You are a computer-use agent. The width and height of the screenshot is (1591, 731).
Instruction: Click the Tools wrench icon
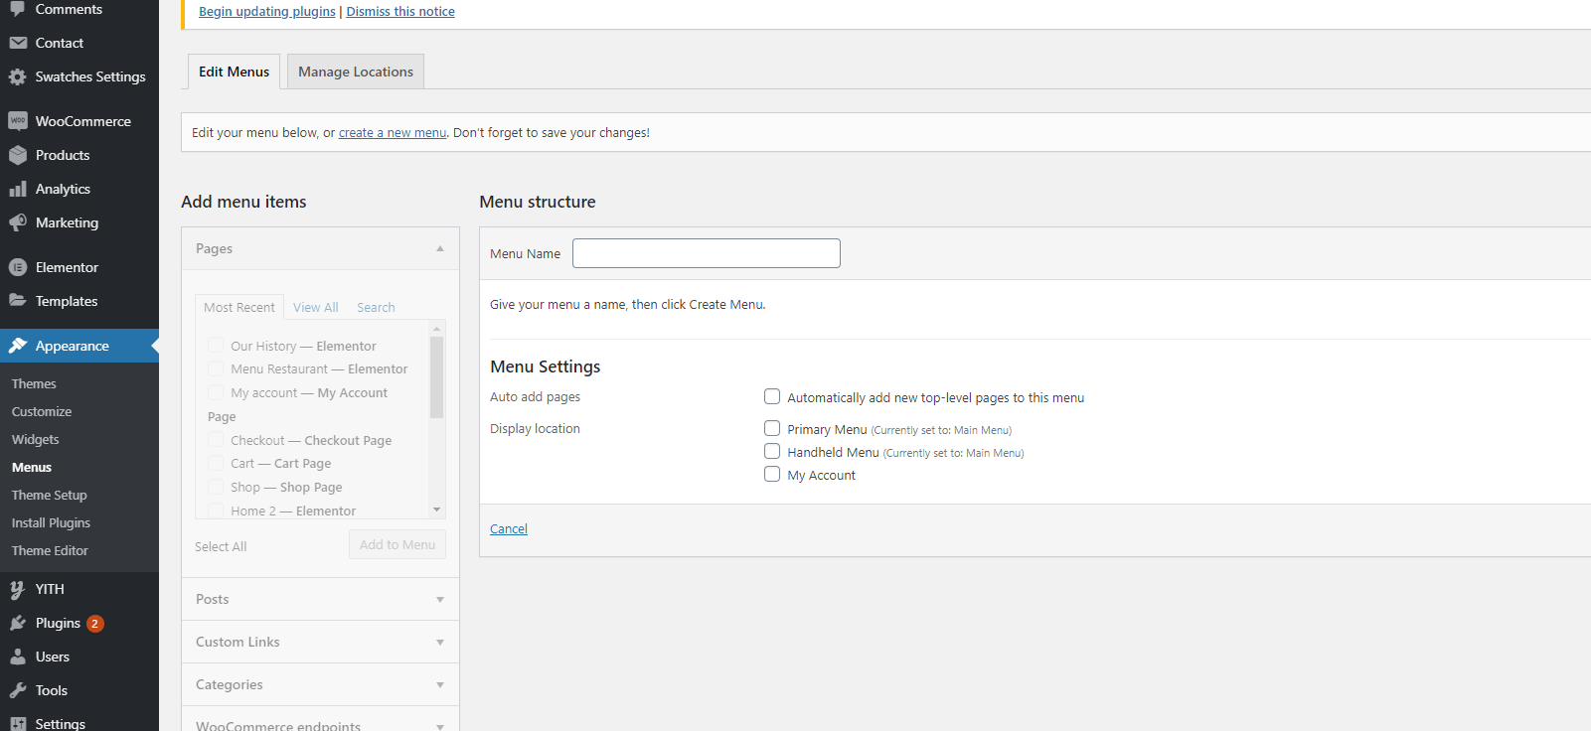(x=18, y=690)
